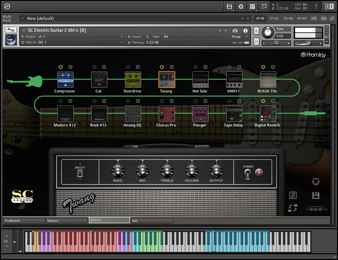Viewport: 338px width, 260px height.
Task: Select the Flanger pedal
Action: coord(201,114)
